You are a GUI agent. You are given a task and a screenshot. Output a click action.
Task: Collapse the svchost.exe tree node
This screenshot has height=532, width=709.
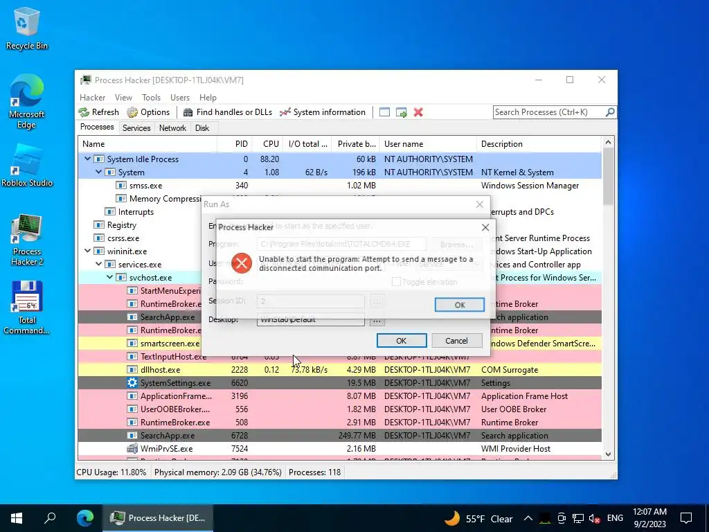coord(109,277)
